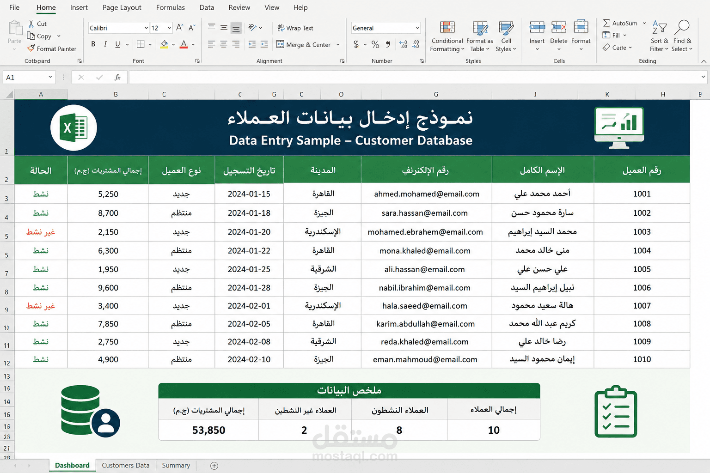The width and height of the screenshot is (710, 473).
Task: Open Format cells menu in Cells group
Action: pyautogui.click(x=581, y=35)
